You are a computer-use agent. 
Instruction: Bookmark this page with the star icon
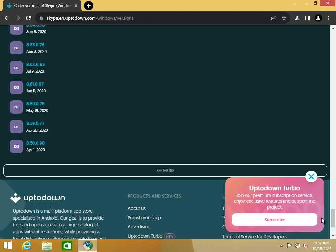click(284, 18)
